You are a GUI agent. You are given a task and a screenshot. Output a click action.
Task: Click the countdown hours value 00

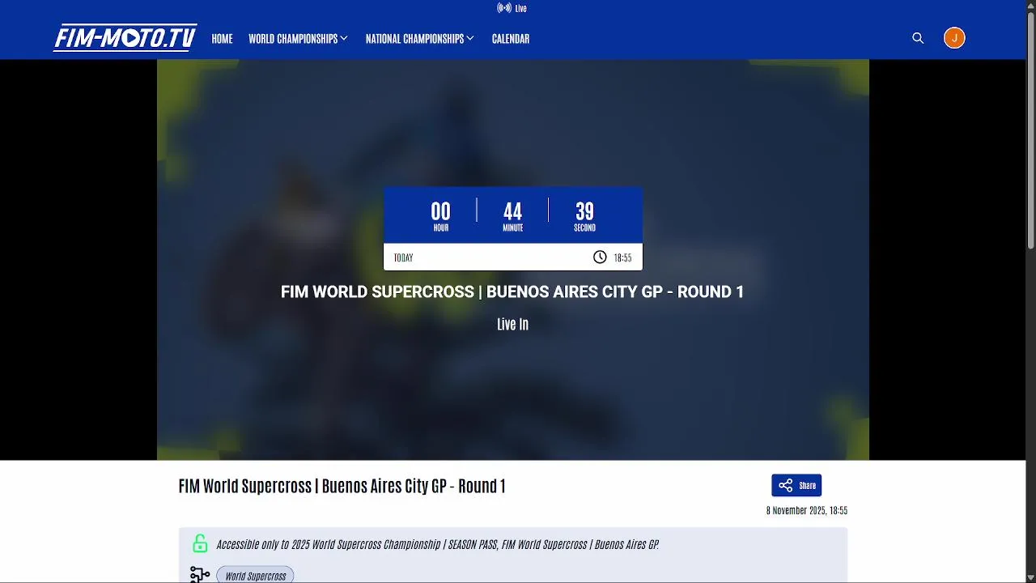click(x=440, y=212)
